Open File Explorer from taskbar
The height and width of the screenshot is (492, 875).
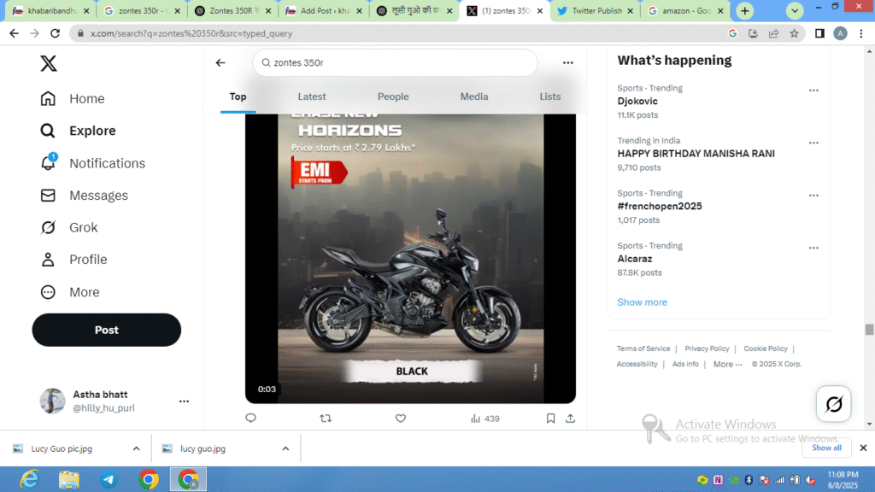69,479
